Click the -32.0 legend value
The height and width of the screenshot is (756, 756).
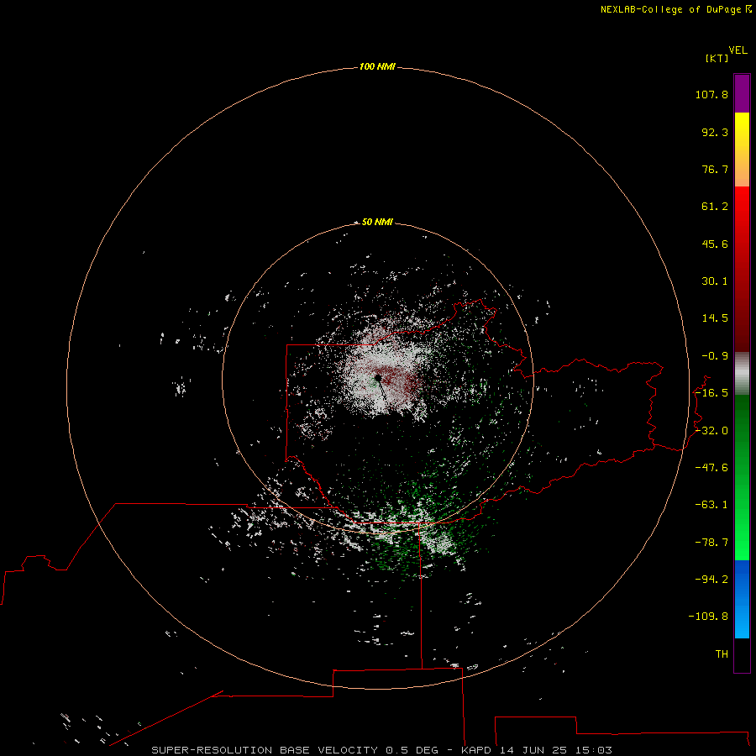coord(711,431)
